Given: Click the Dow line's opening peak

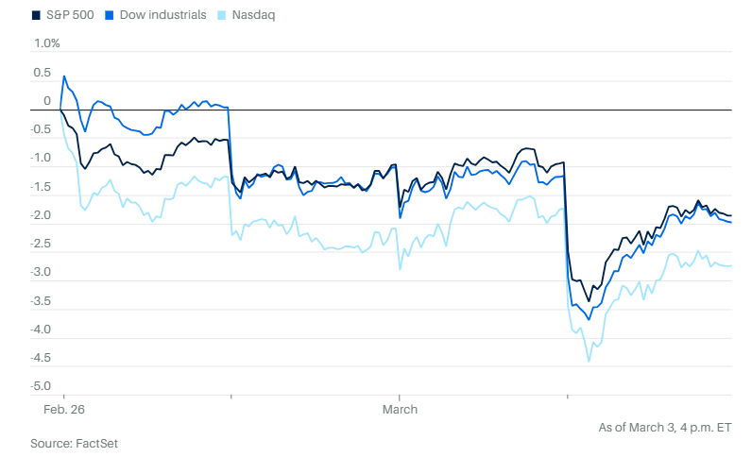Looking at the screenshot, I should 64,76.
